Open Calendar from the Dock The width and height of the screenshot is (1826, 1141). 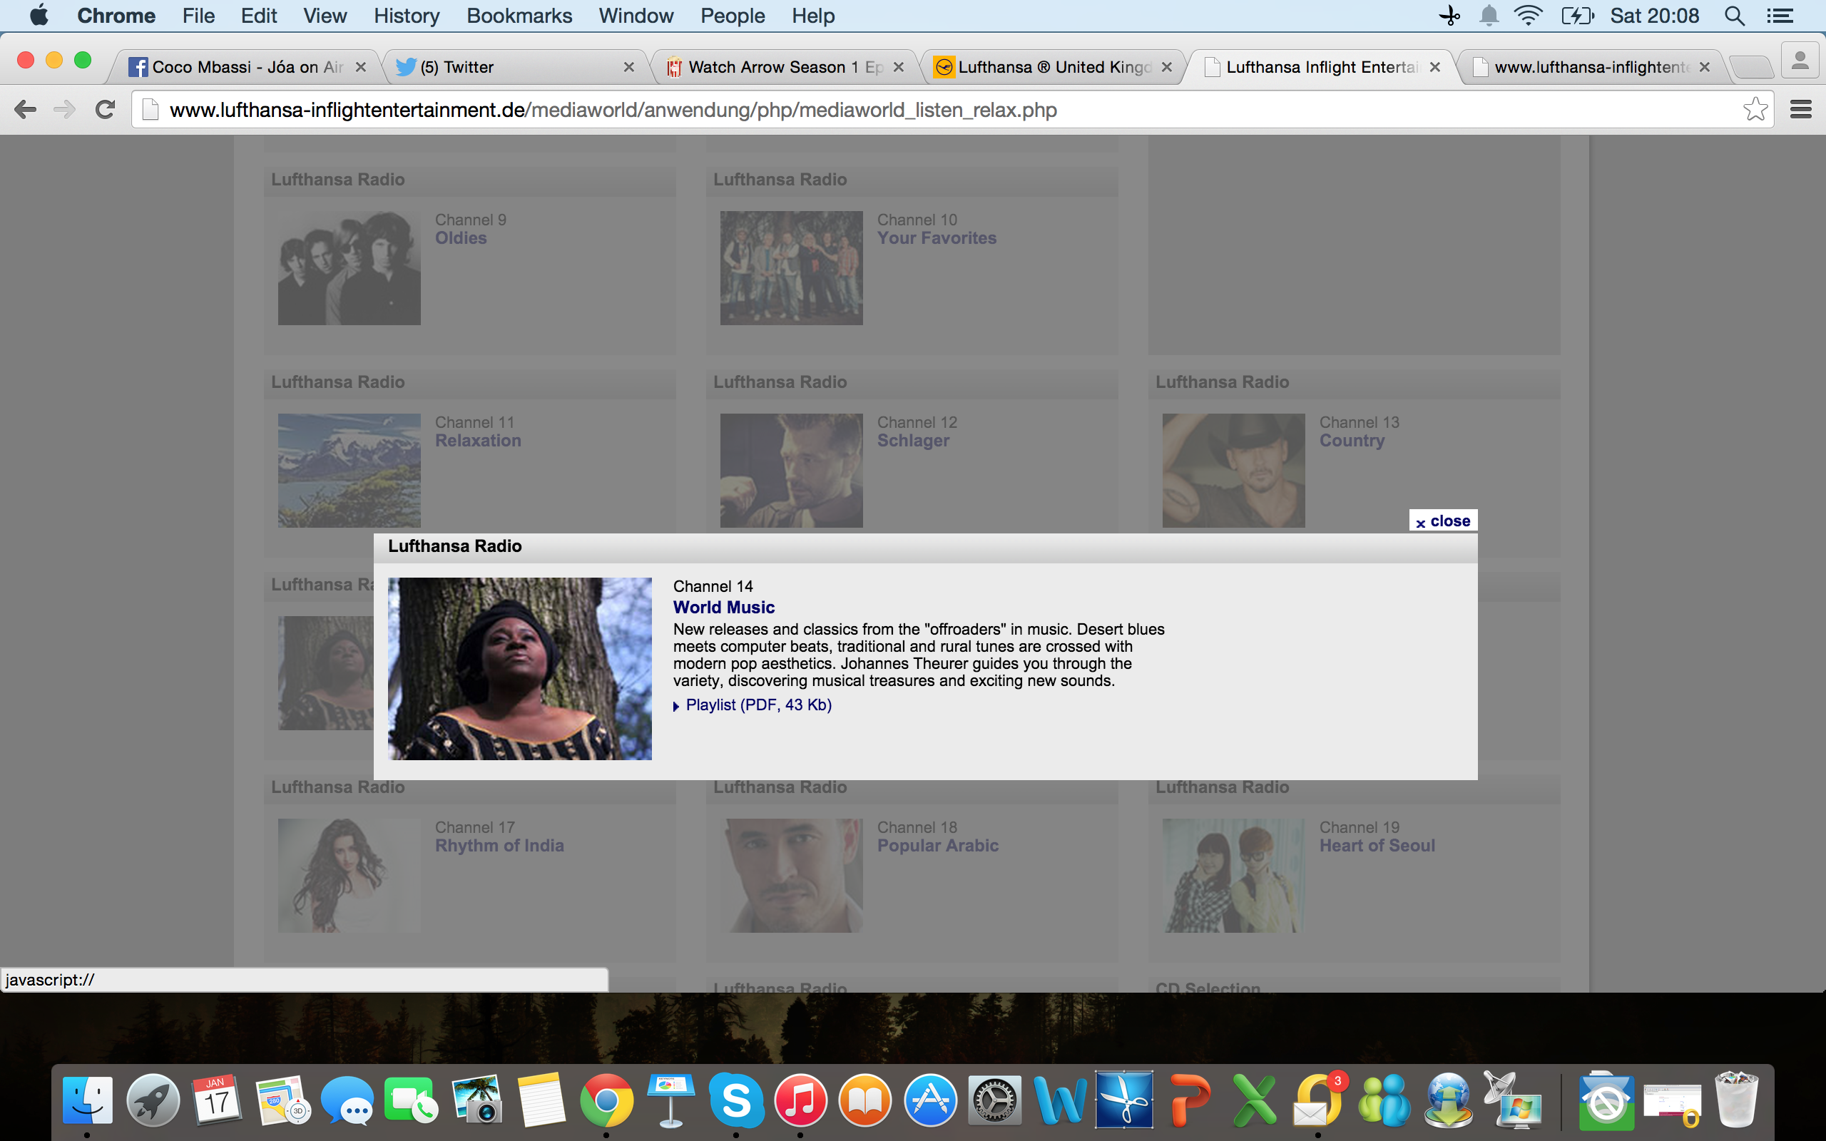point(217,1100)
